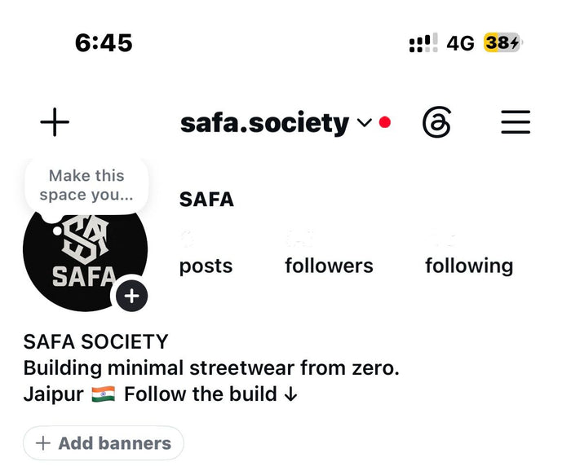Click the battery indicator in status bar
This screenshot has width=571, height=475.
[502, 42]
